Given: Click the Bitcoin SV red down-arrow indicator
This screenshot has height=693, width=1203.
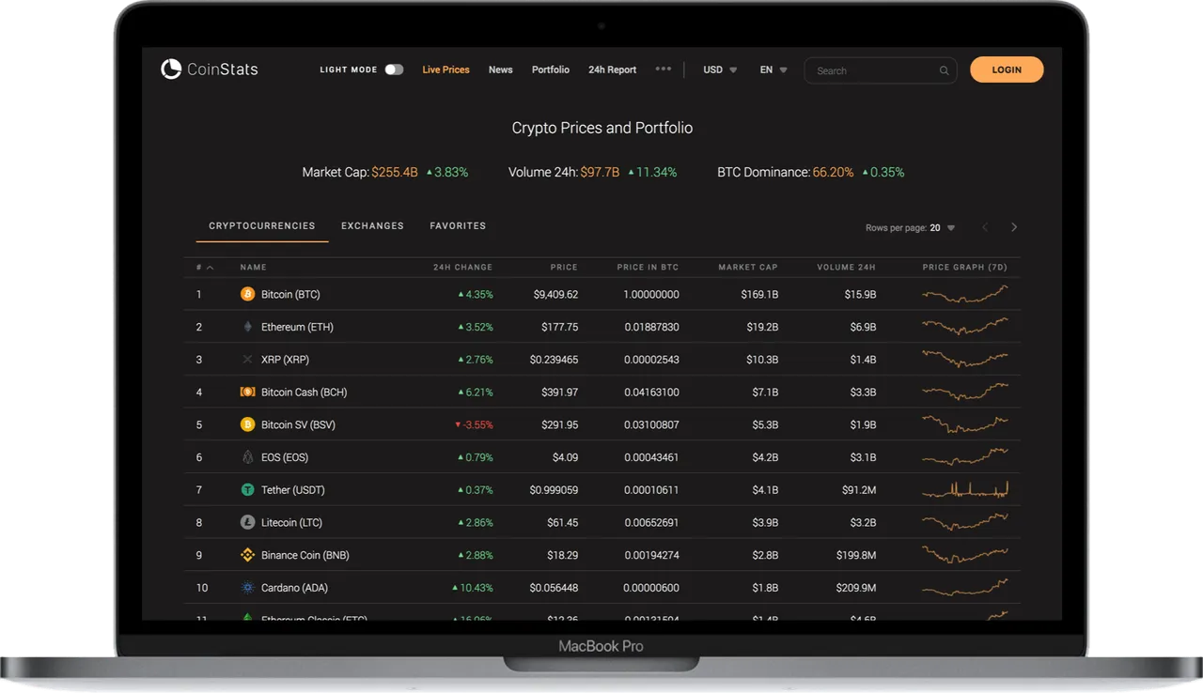Looking at the screenshot, I should coord(458,424).
